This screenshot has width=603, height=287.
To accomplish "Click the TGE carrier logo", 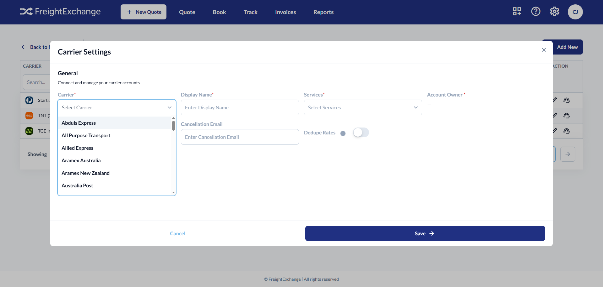I will (29, 131).
